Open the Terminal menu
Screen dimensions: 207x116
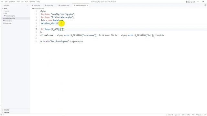32,2
